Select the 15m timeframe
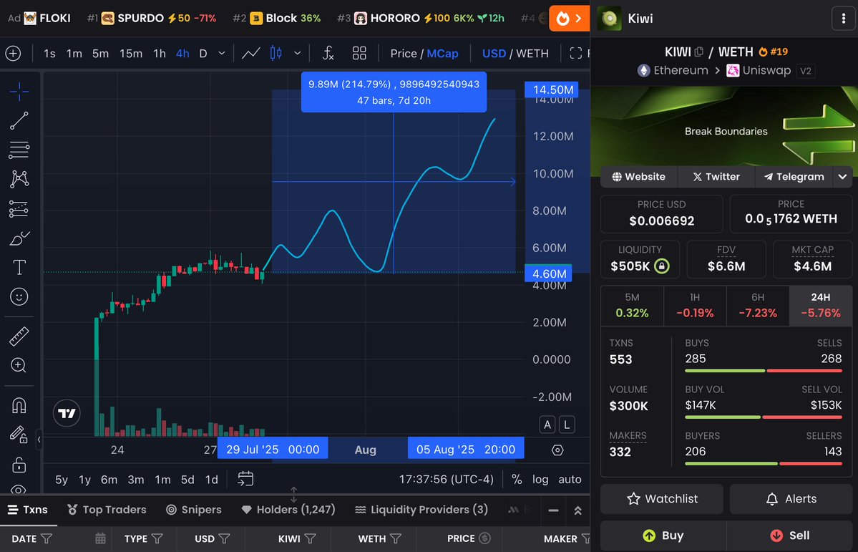Screen dimensions: 858x552 click(131, 54)
